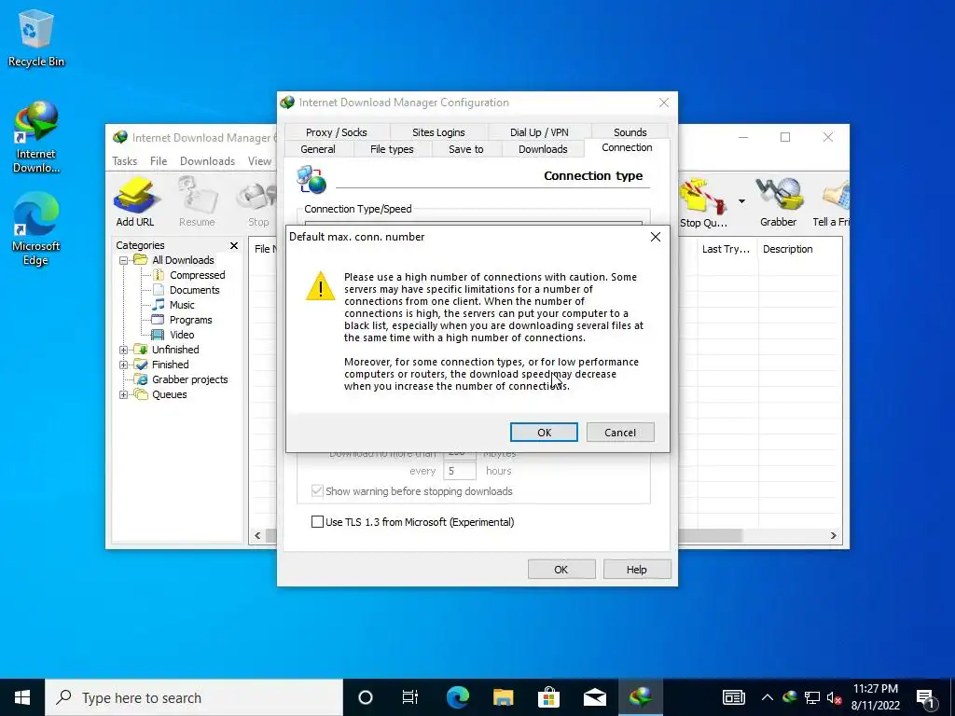Click the download list scroll right arrow
Viewport: 955px width, 716px height.
[833, 536]
